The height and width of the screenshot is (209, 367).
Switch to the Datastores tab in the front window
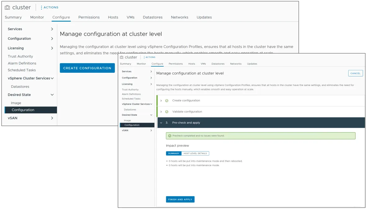218,64
